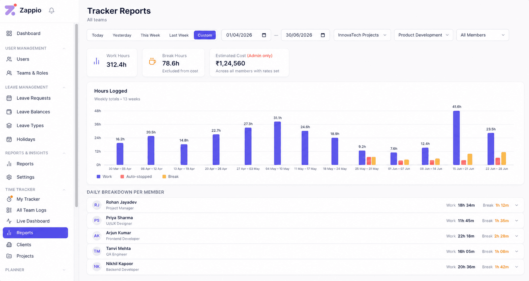Click the Reports bar-chart icon under Insights
Screen dimensions: 529x281
[9, 164]
